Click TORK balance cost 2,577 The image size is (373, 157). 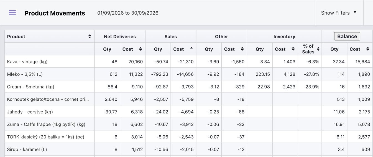tap(364, 137)
